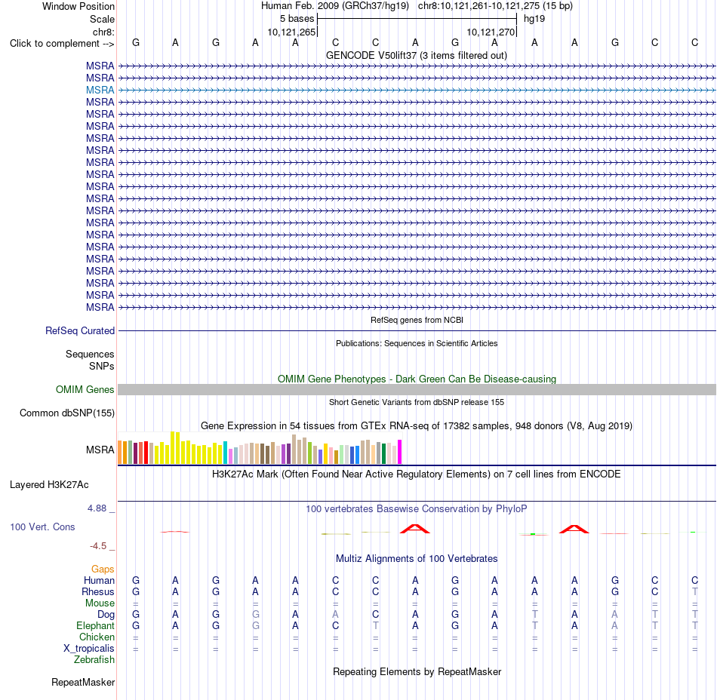
Task: Open the RefSeq Curated track label
Action: coord(79,330)
